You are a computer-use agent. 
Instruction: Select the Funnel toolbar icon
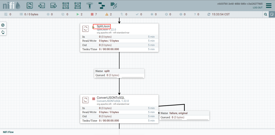pyautogui.click(x=89, y=6)
